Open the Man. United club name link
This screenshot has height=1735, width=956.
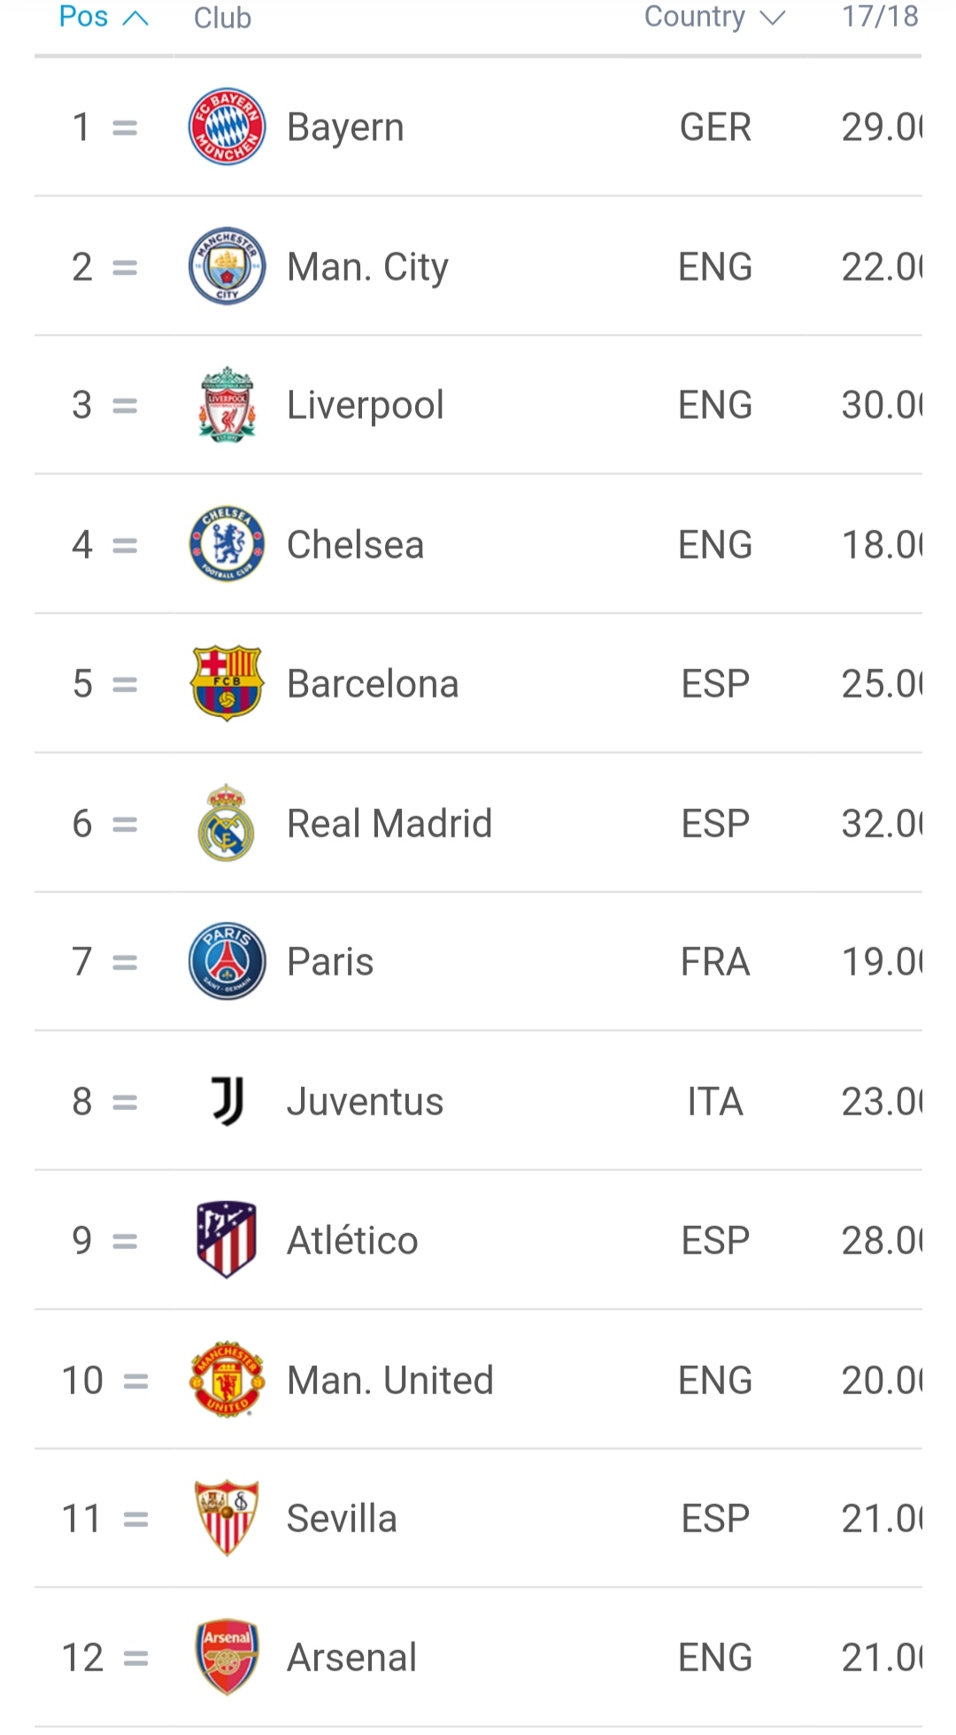[x=389, y=1380]
